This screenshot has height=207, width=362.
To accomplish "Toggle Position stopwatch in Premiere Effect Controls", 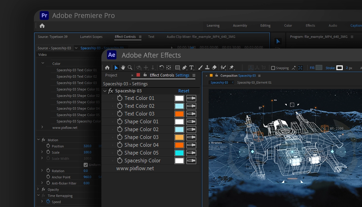I will pos(48,146).
